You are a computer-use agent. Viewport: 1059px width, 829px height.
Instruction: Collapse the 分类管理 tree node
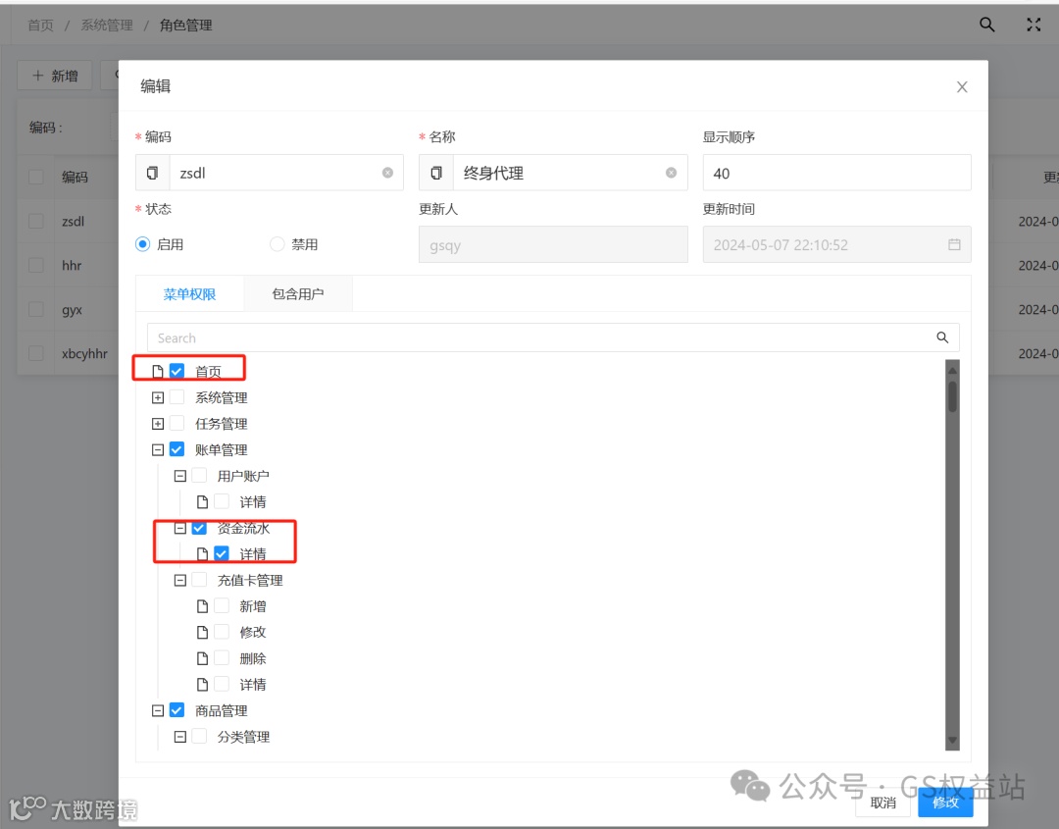pyautogui.click(x=180, y=737)
